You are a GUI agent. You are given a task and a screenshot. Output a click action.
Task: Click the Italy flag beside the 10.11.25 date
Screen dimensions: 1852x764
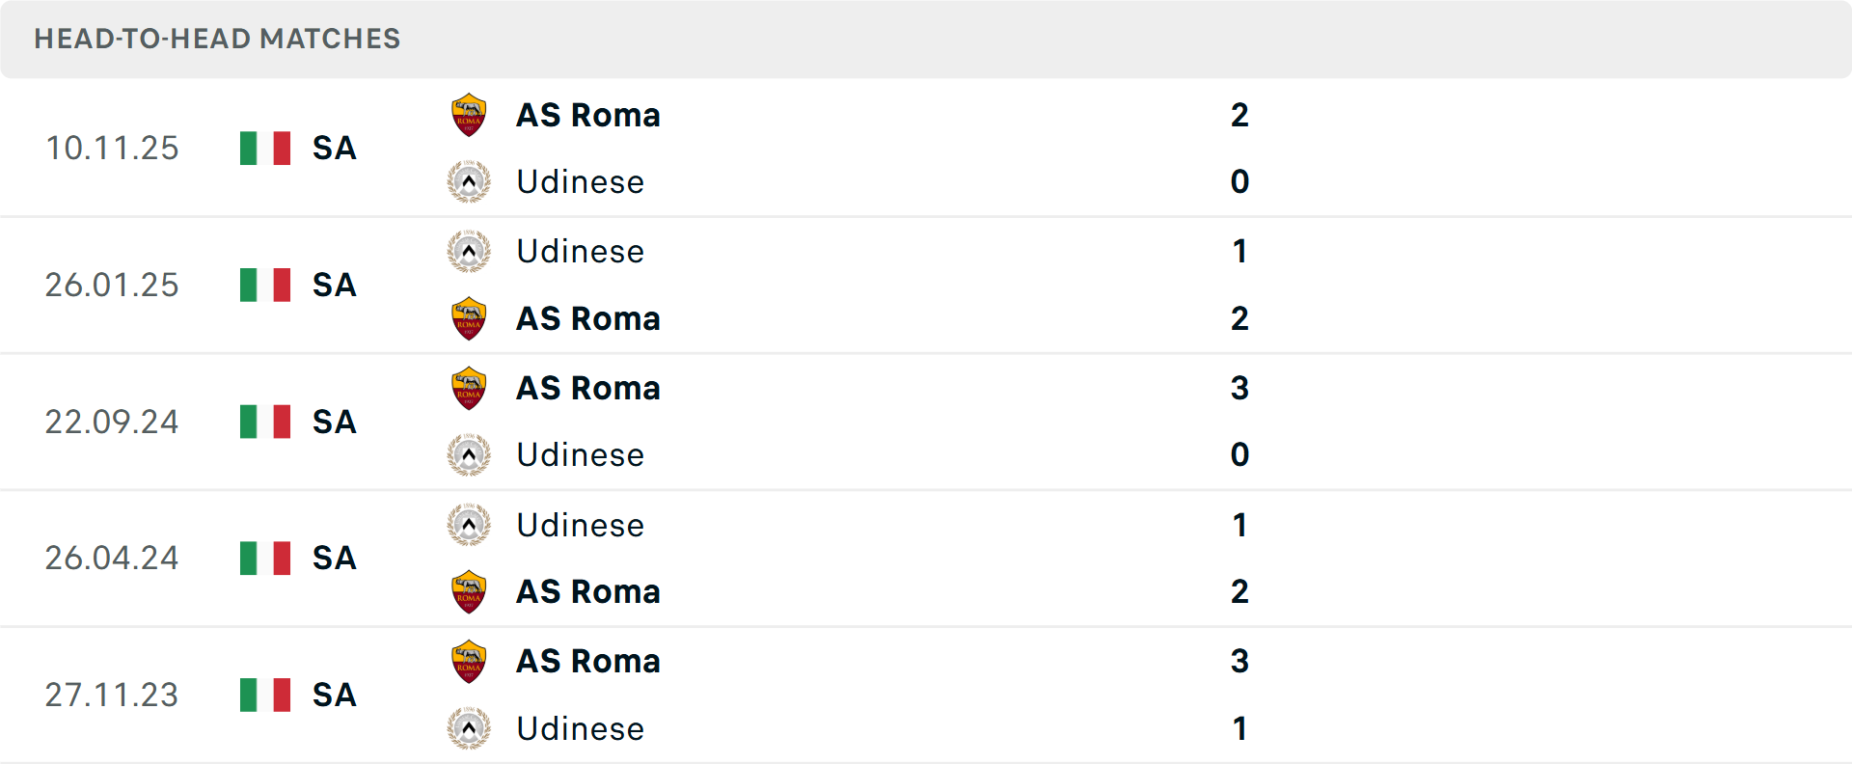264,149
